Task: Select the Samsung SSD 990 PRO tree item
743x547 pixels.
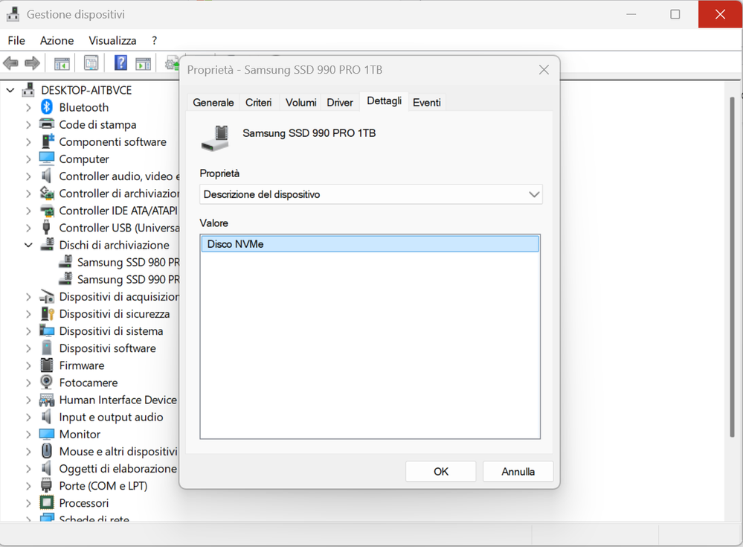Action: point(128,279)
